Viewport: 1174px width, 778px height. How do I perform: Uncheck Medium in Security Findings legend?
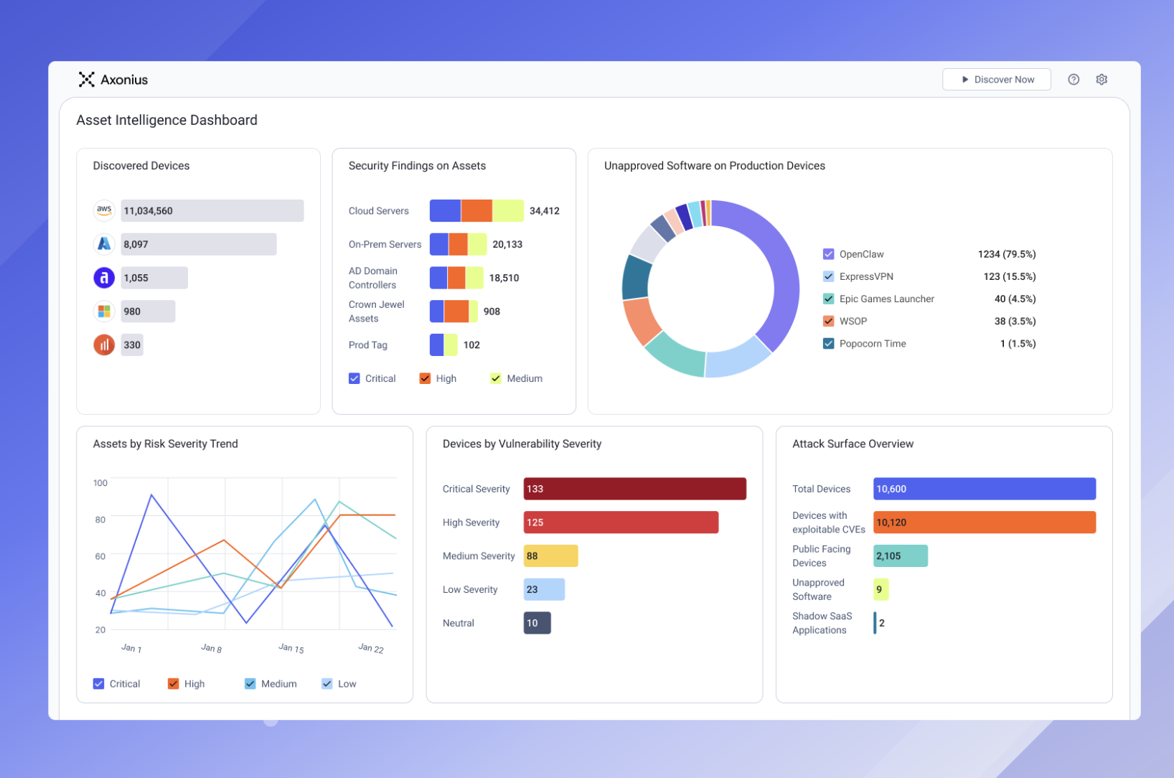(496, 378)
